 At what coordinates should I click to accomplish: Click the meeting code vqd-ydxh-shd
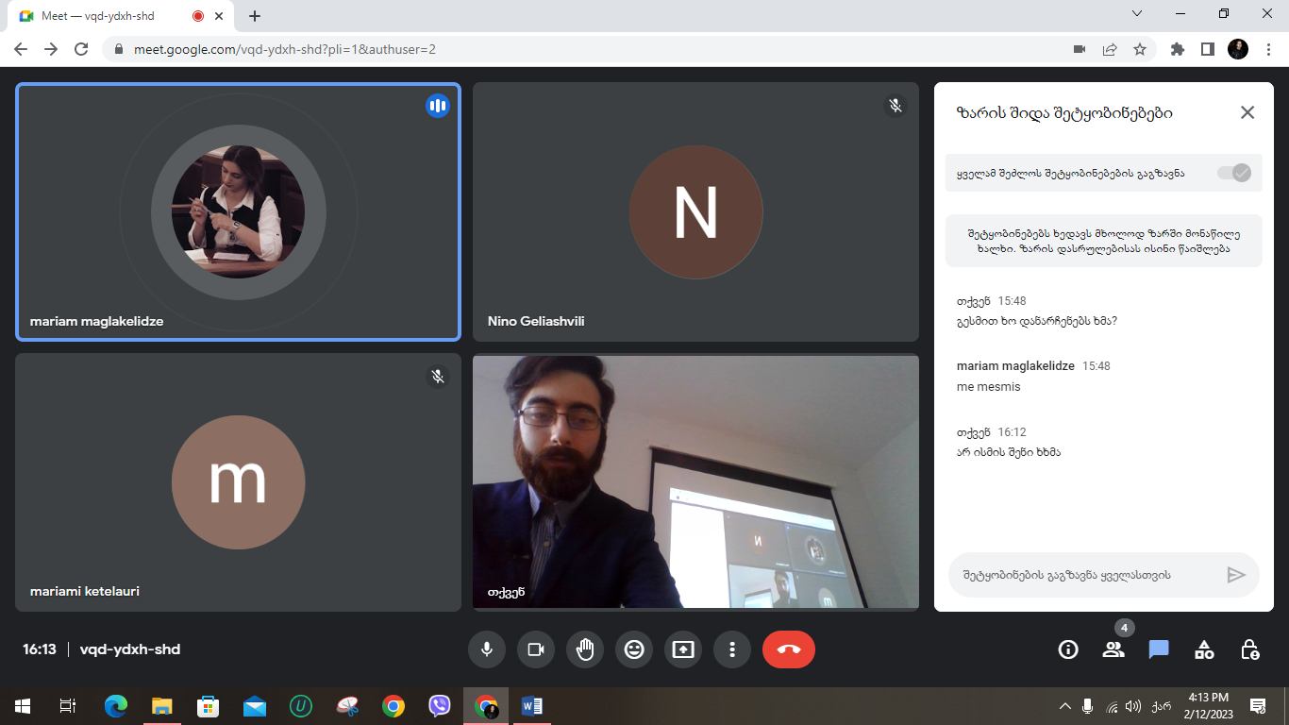130,649
